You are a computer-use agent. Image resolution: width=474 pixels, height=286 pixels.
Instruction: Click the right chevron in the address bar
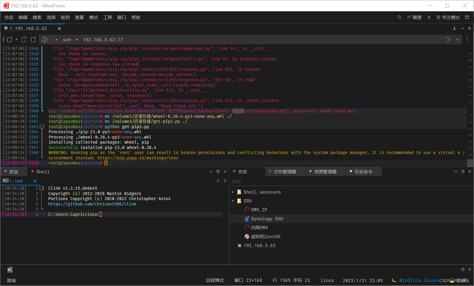pyautogui.click(x=448, y=40)
